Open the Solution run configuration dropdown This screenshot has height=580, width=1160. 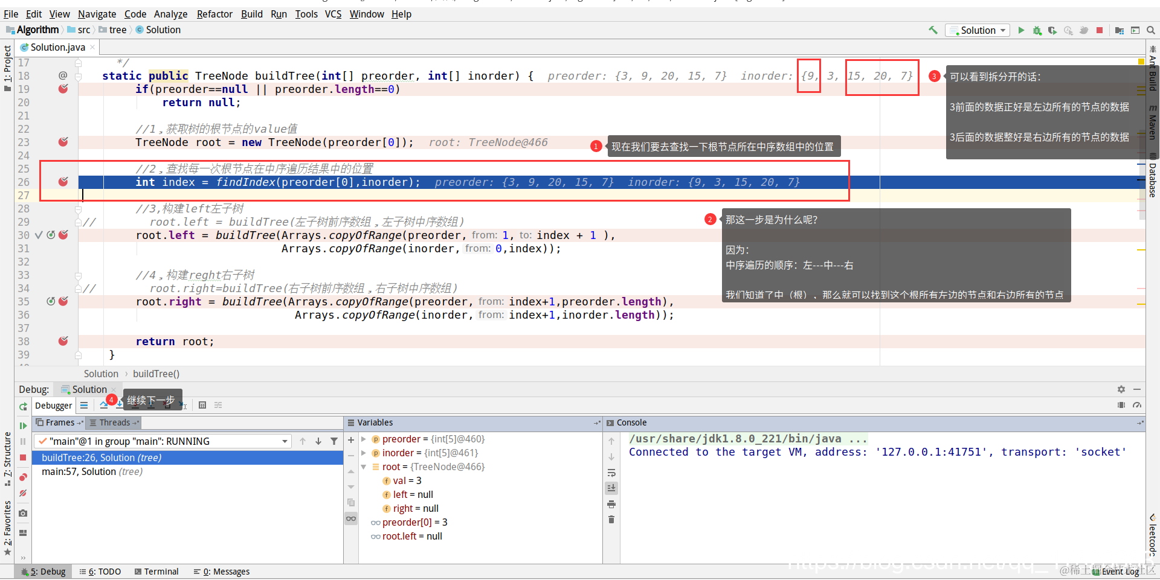[x=978, y=30]
